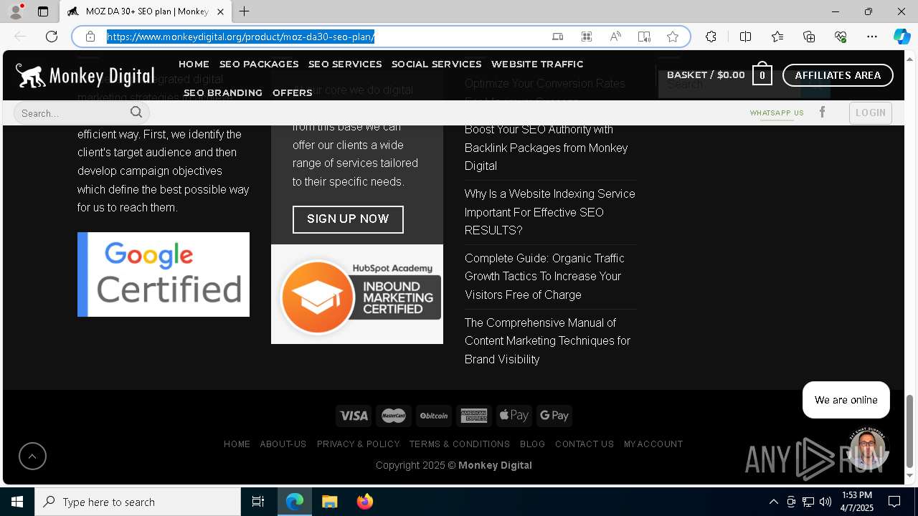Open OFFERS menu item
The image size is (918, 516).
pos(292,92)
